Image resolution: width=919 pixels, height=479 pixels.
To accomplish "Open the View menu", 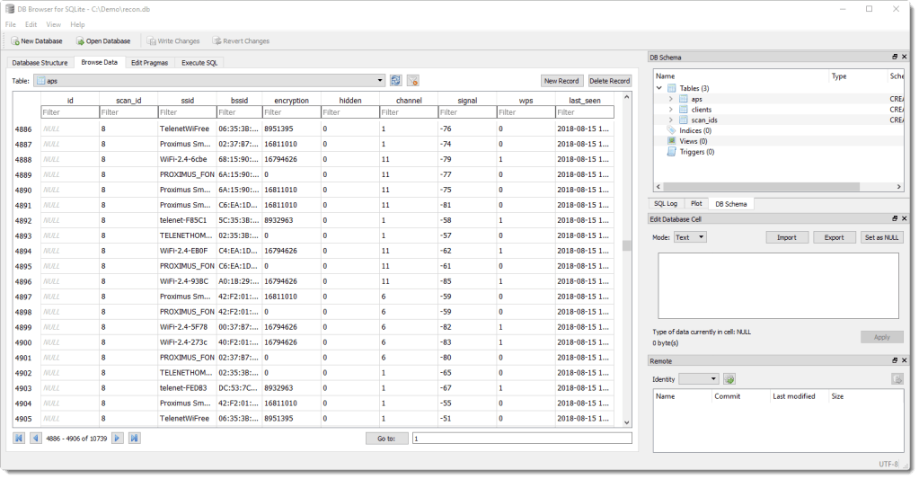I will [54, 24].
